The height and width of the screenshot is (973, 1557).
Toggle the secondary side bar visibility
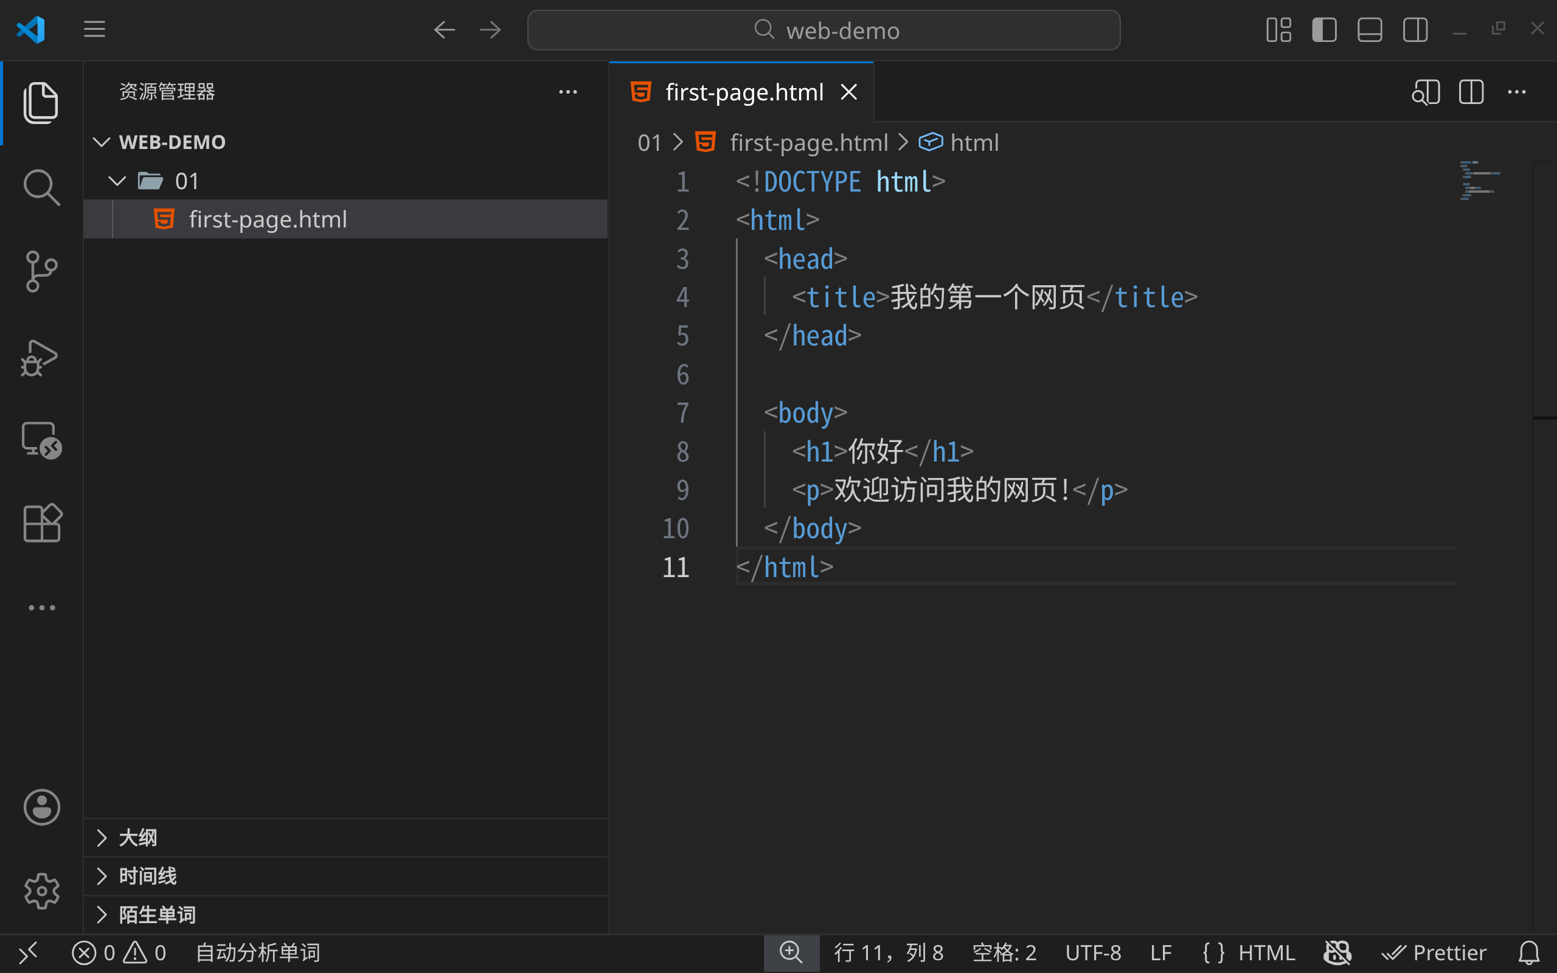[1415, 30]
